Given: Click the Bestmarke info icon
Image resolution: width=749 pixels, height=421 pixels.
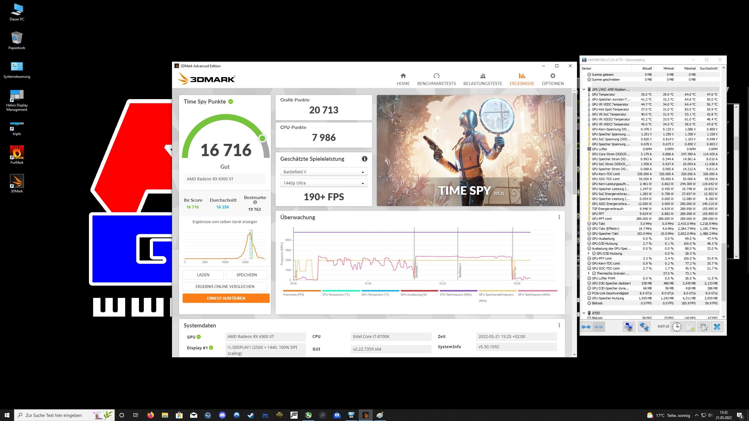Looking at the screenshot, I should pos(255,202).
